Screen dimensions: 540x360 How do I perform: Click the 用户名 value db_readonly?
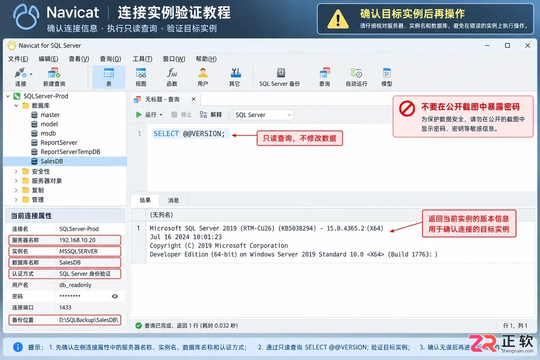click(75, 285)
